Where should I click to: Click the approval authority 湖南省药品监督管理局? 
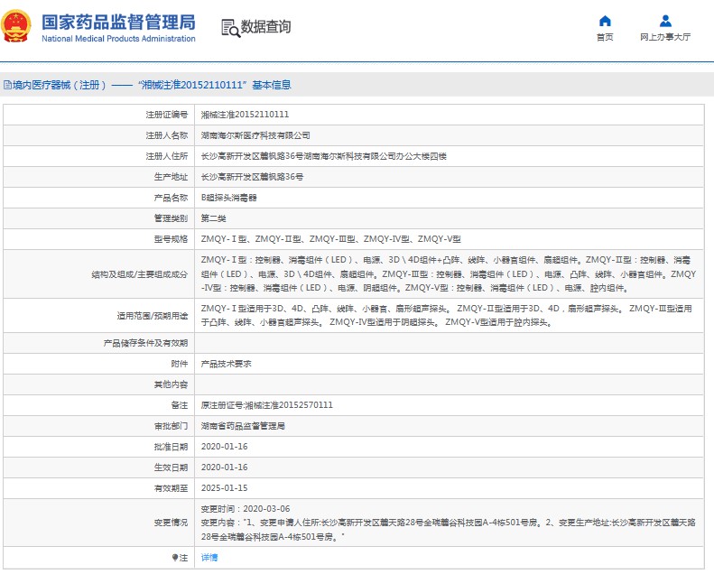[x=243, y=426]
